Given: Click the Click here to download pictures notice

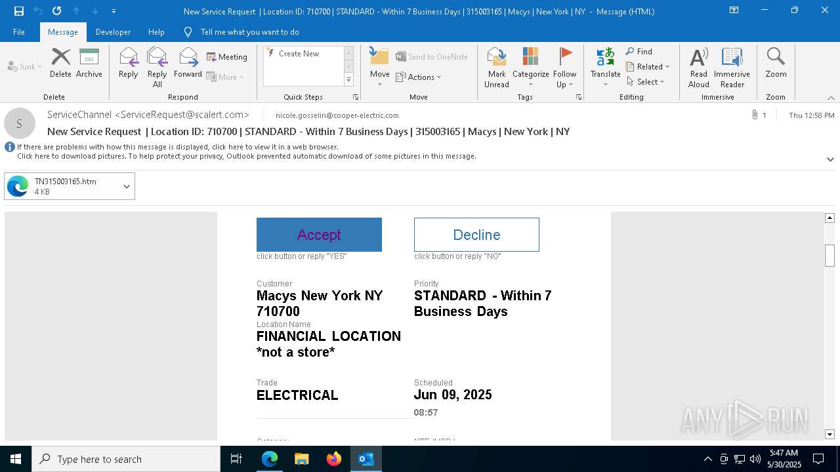Looking at the screenshot, I should [247, 156].
